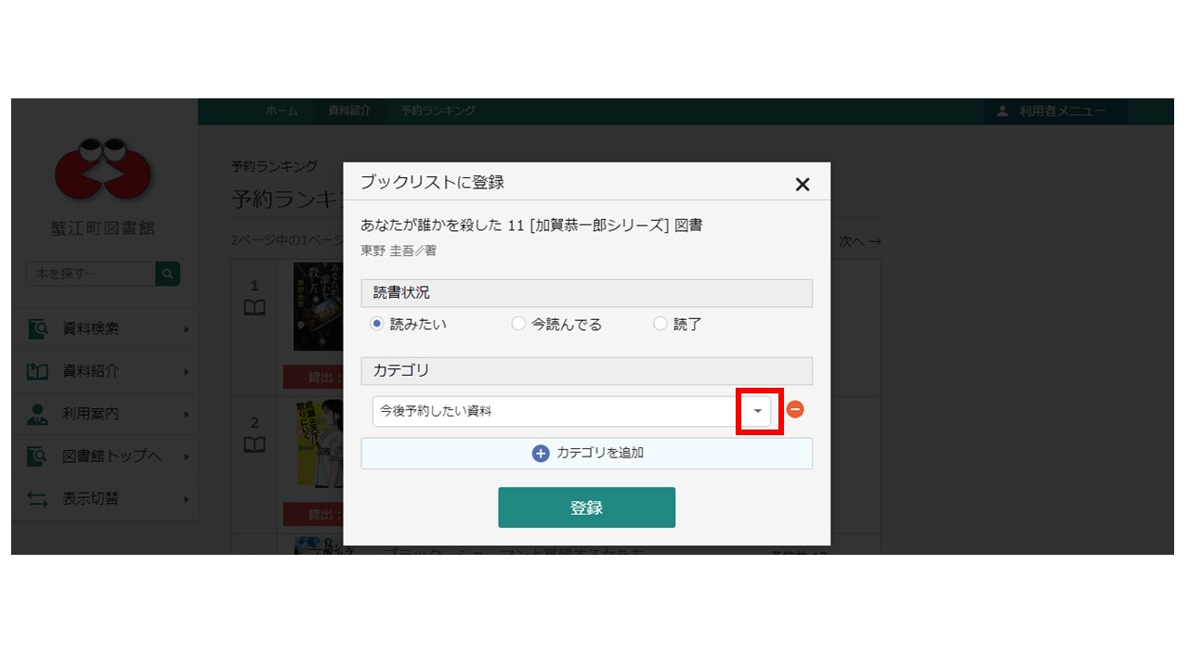Viewport: 1189px width, 668px height.
Task: Click the green 登録 button
Action: [586, 507]
